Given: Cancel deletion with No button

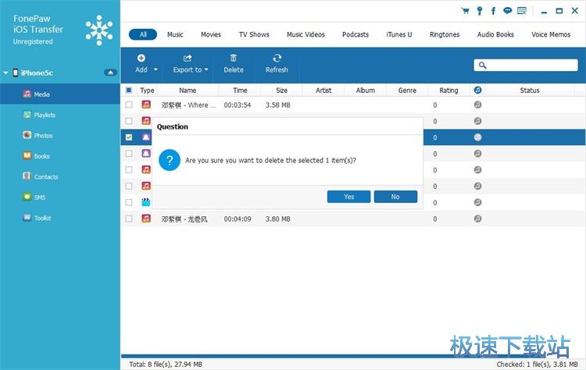Looking at the screenshot, I should coord(395,197).
